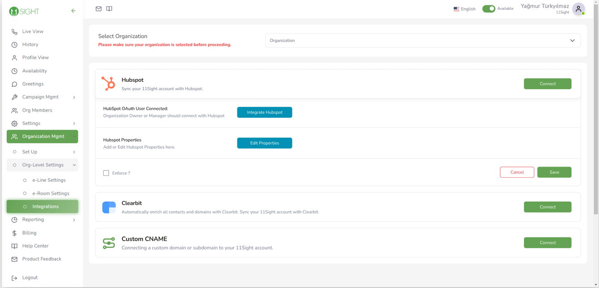Click the 11Sight logo
This screenshot has height=288, width=599.
coord(24,11)
